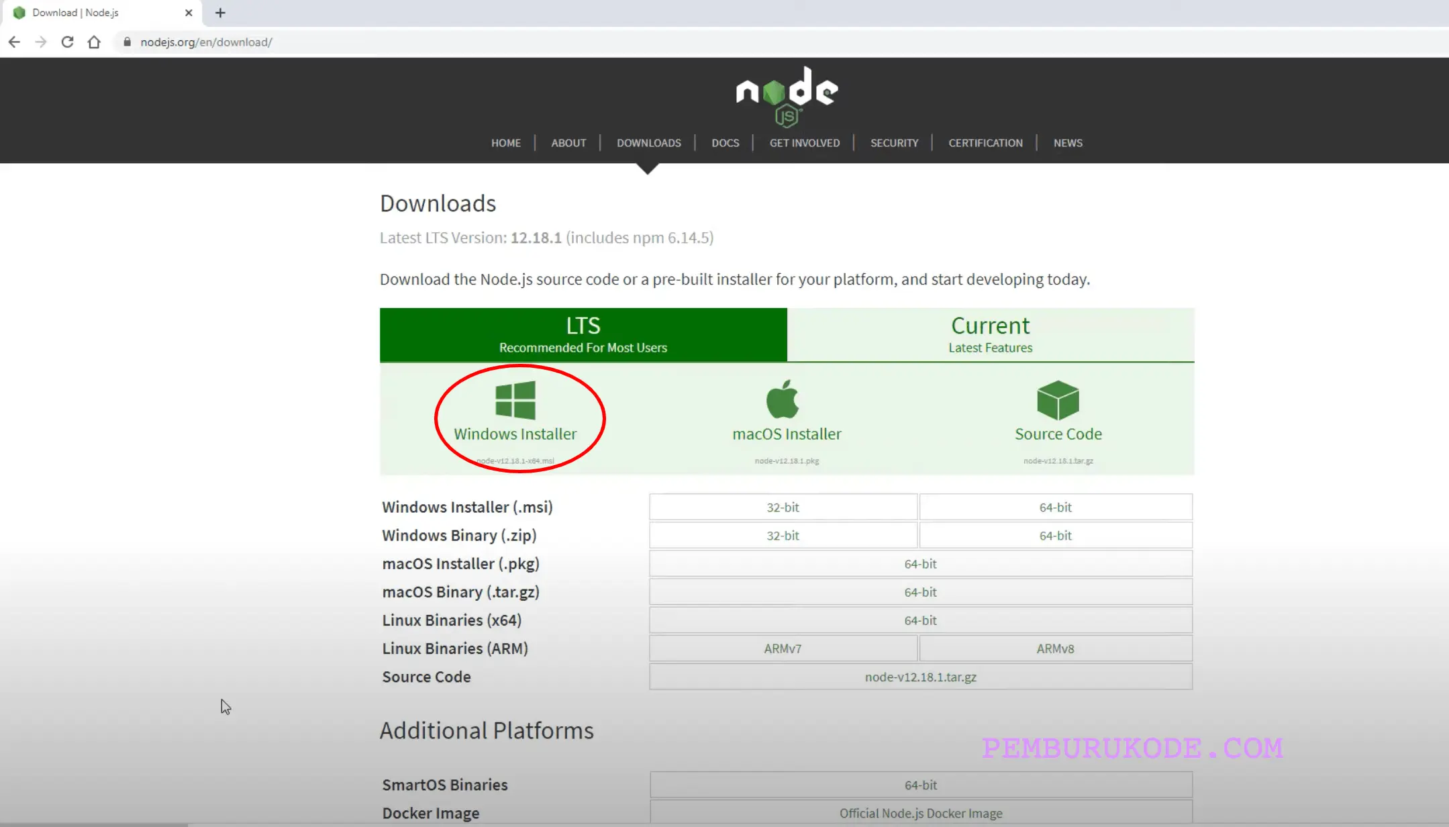Download Windows Binary (.zip) 32-bit
The image size is (1449, 827).
point(783,536)
